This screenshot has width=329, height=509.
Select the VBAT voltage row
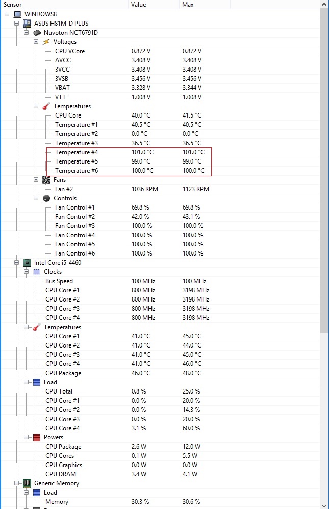point(160,88)
